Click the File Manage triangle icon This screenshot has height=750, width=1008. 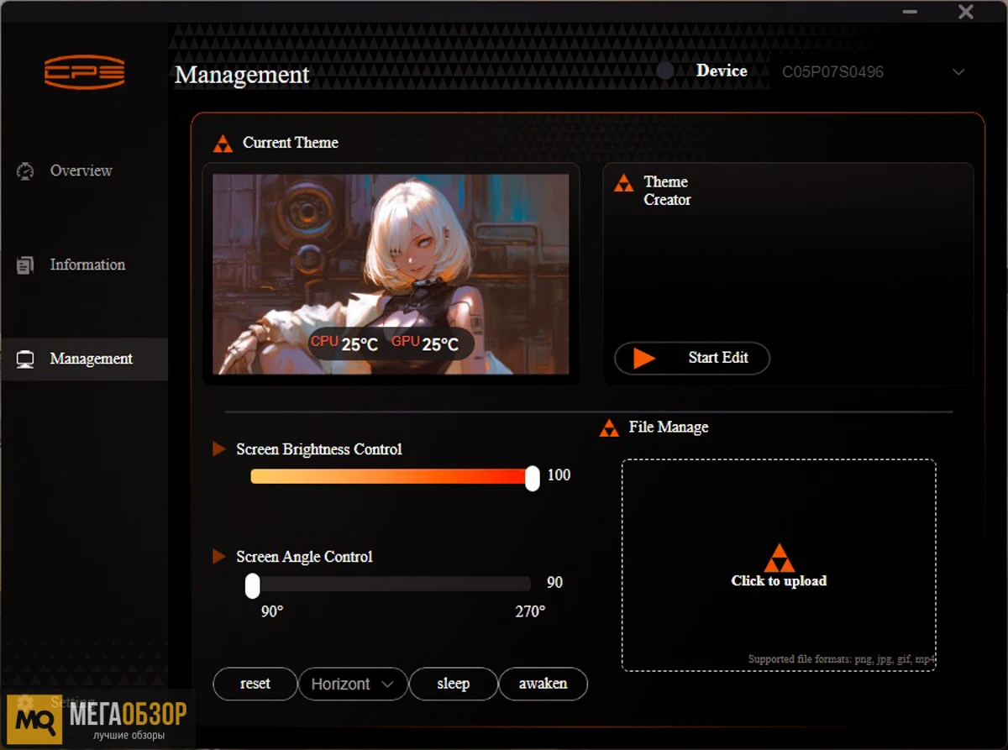point(609,428)
